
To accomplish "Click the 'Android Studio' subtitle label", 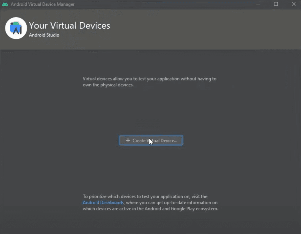I will tap(44, 35).
